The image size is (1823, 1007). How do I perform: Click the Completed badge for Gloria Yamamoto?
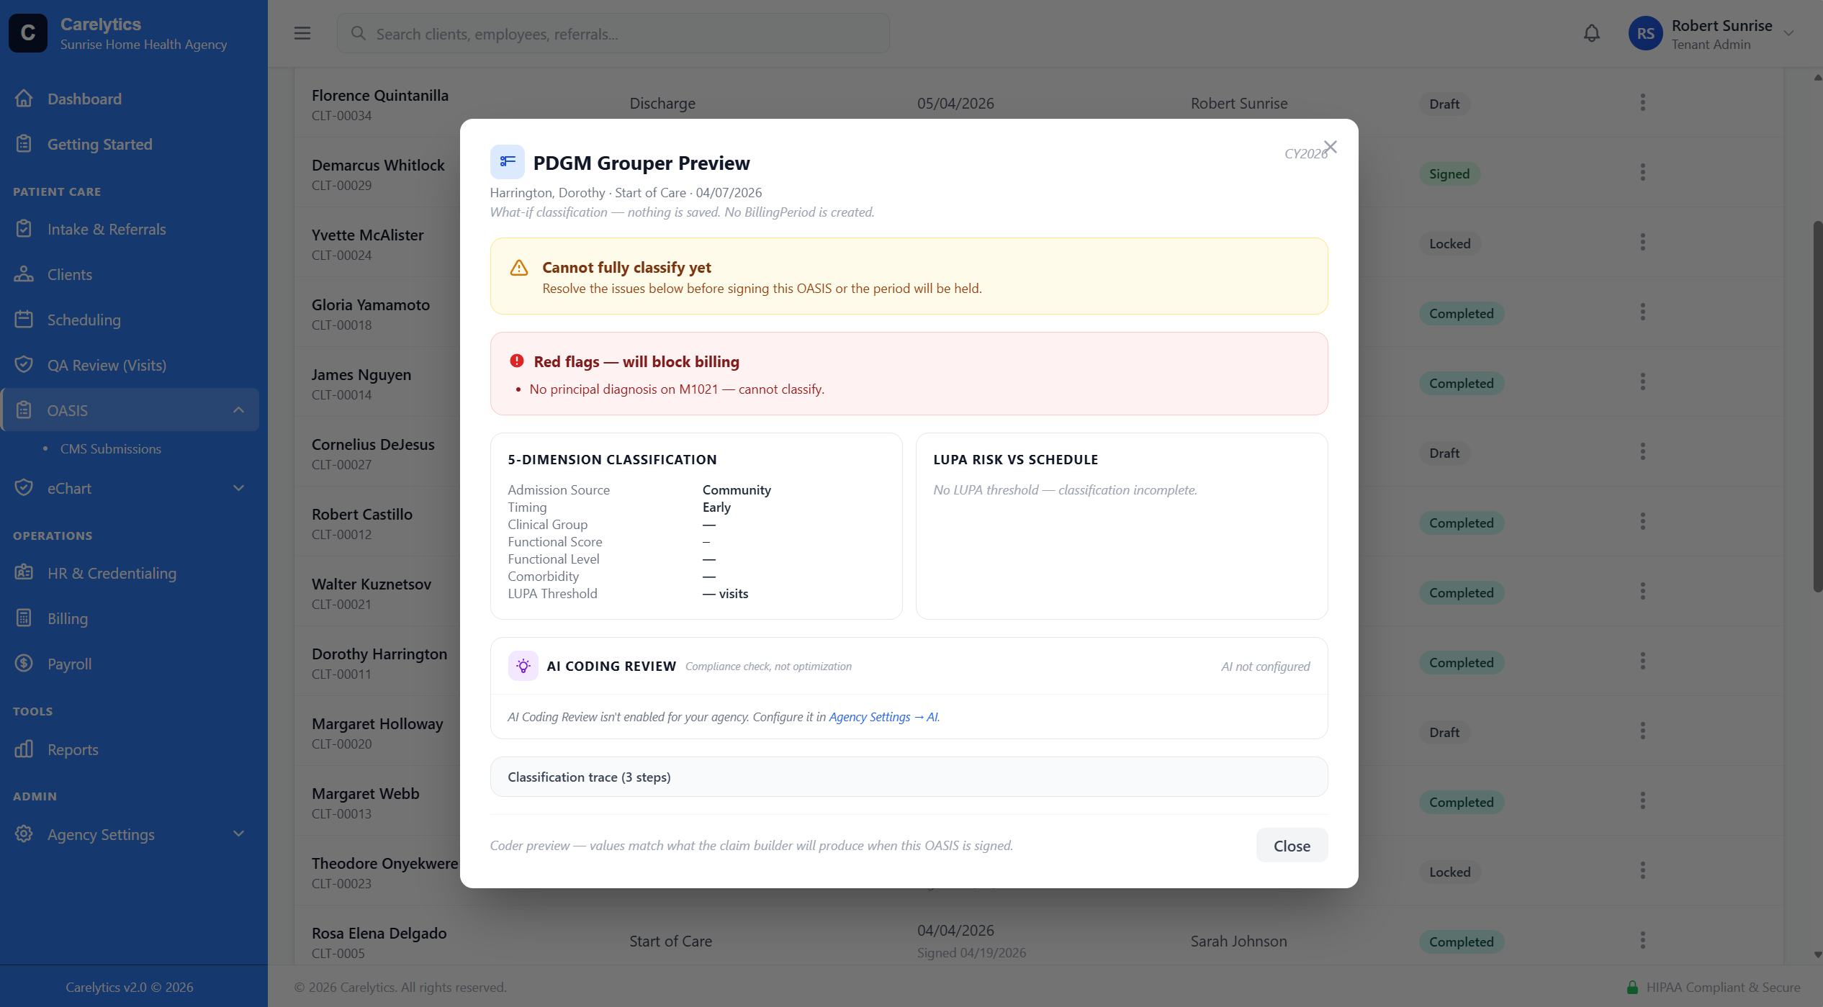[1461, 313]
